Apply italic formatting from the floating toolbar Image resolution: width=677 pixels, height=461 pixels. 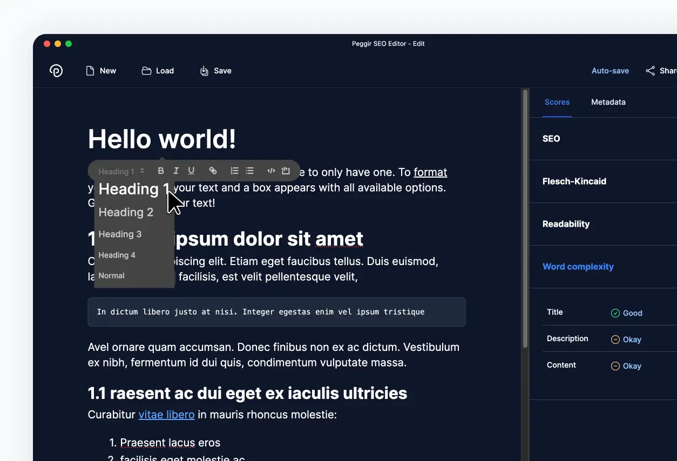pos(175,171)
